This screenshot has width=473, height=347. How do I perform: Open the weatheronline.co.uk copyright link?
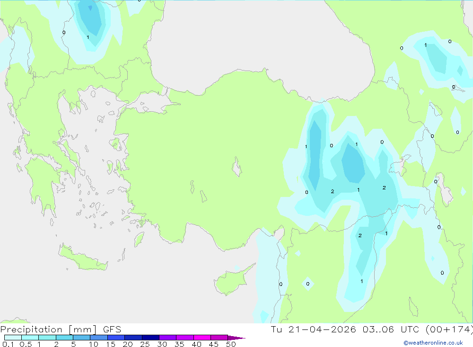(433, 343)
